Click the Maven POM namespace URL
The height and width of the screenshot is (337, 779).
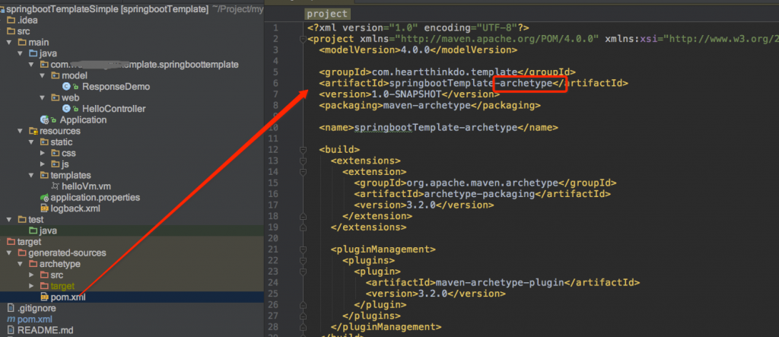click(x=497, y=40)
